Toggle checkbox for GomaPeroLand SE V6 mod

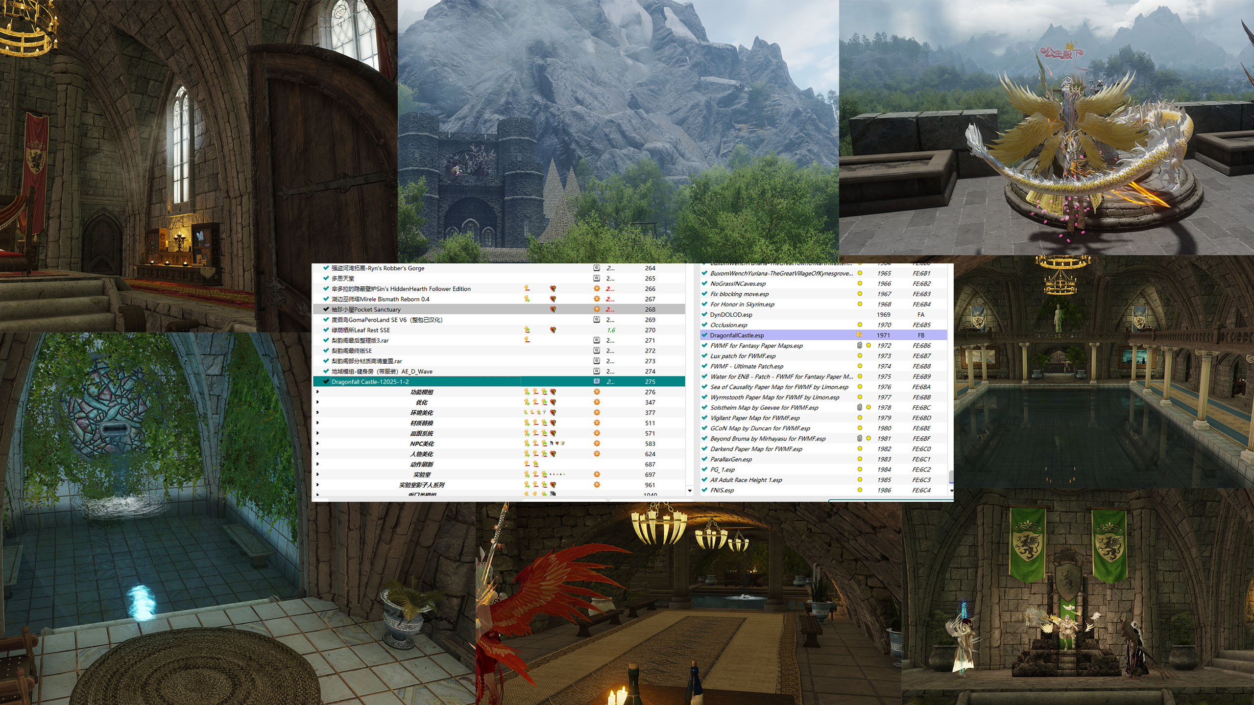326,320
